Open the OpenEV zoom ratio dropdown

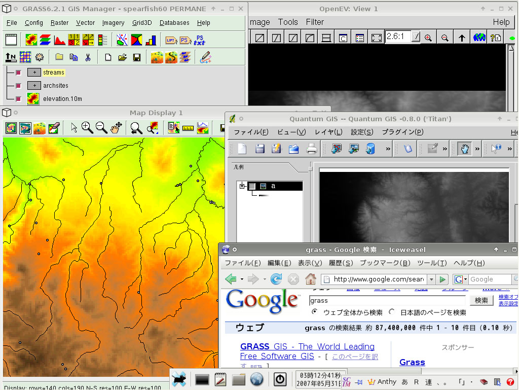click(416, 37)
